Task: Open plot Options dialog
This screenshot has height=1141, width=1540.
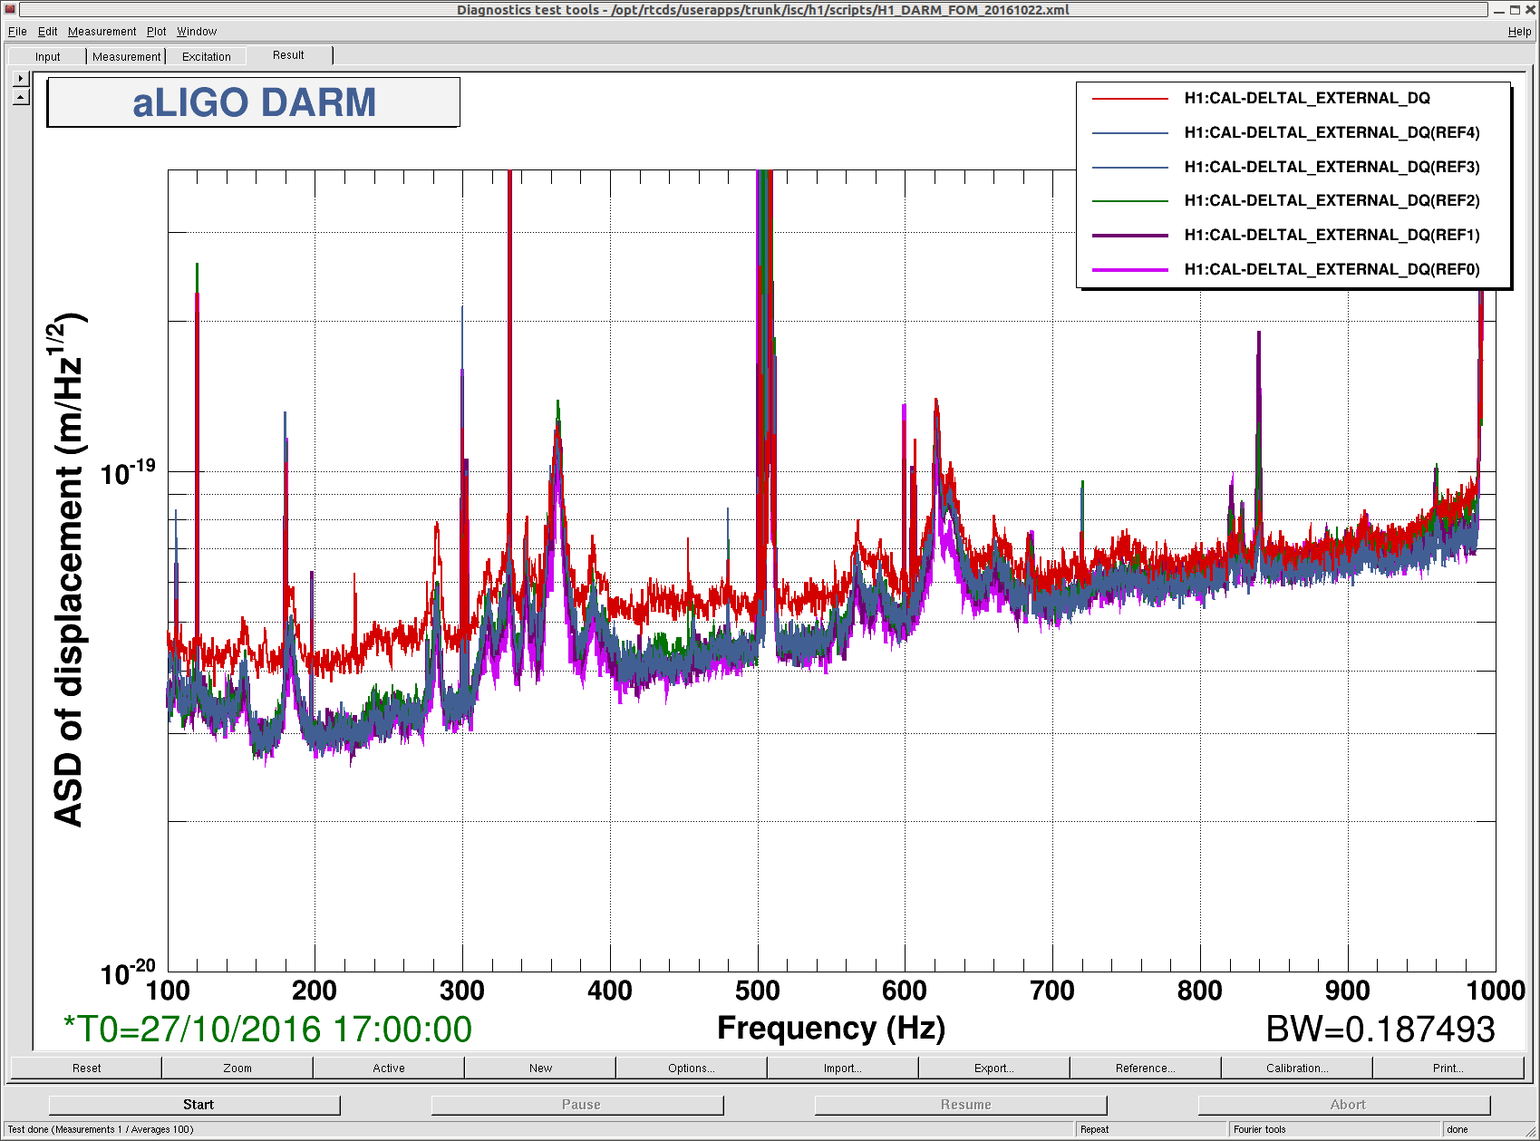Action: 692,1068
